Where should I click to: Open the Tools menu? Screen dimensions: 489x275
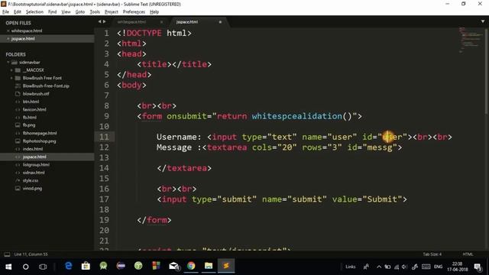(95, 12)
